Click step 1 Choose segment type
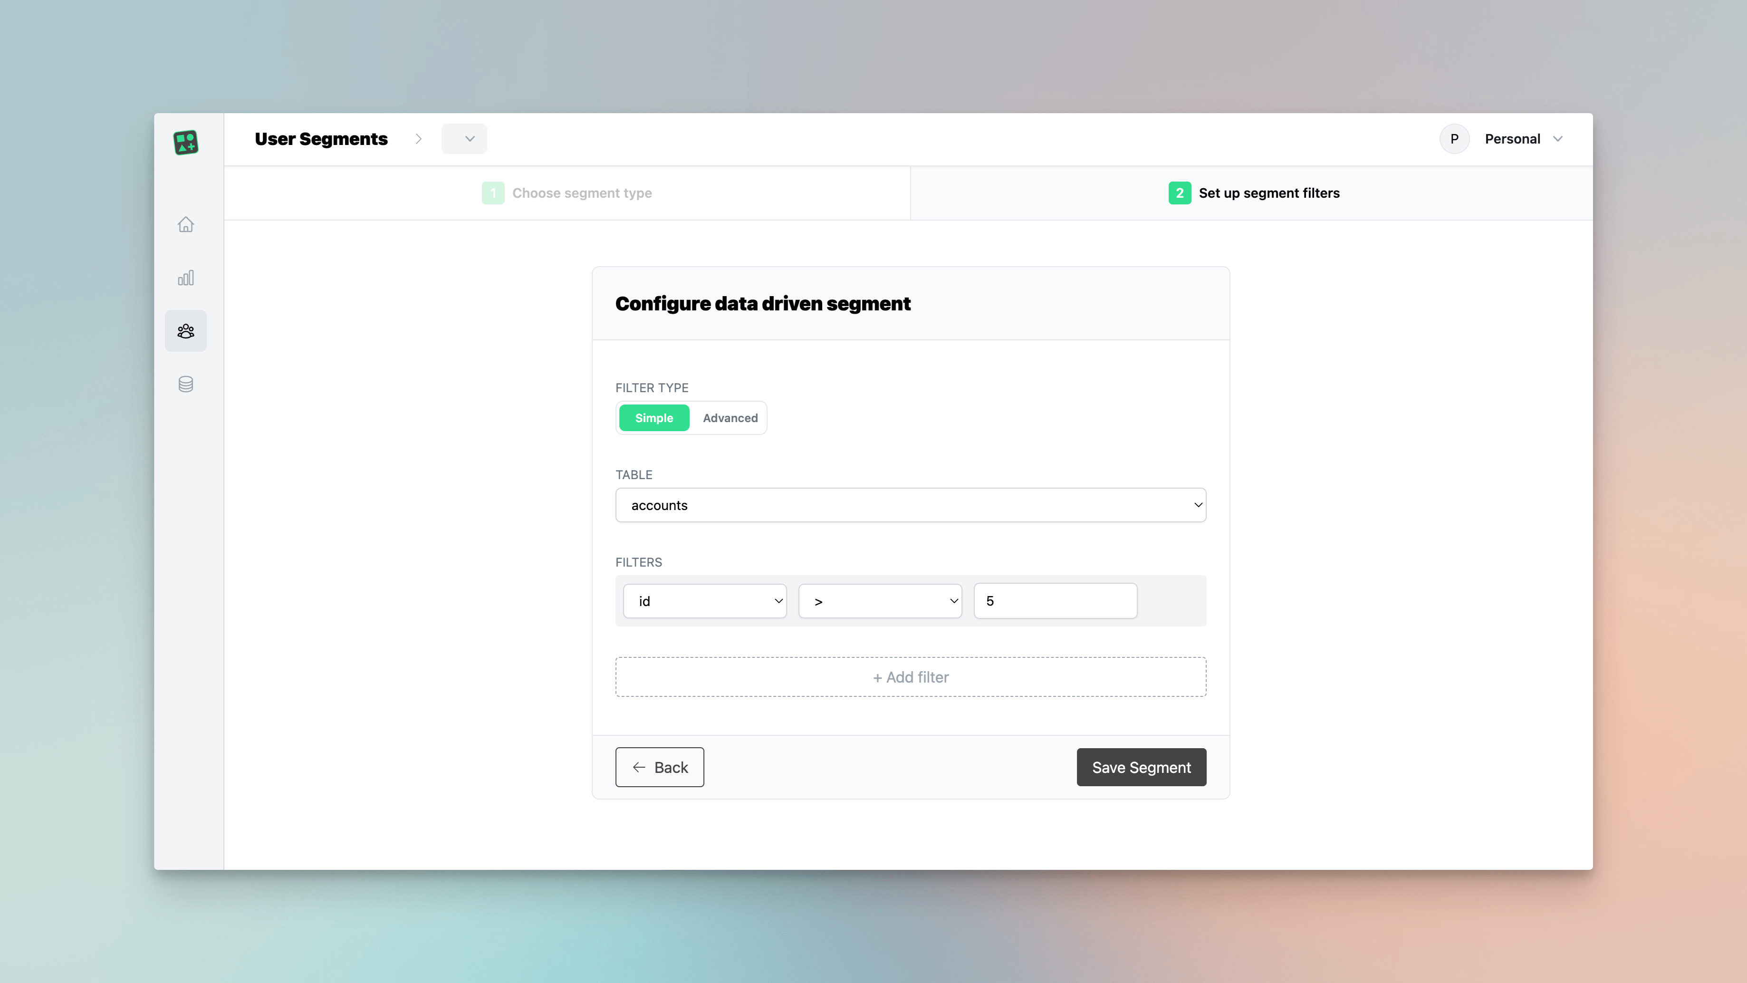Screen dimensions: 1747x983 [566, 192]
